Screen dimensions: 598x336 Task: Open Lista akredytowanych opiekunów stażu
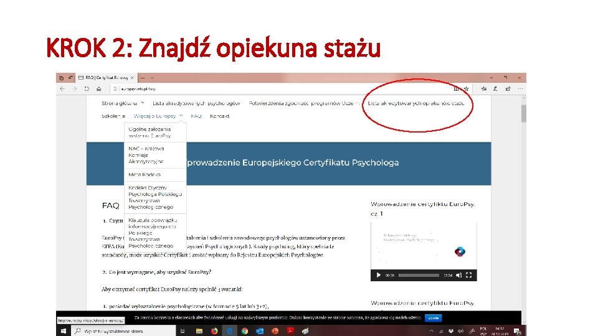tap(416, 103)
